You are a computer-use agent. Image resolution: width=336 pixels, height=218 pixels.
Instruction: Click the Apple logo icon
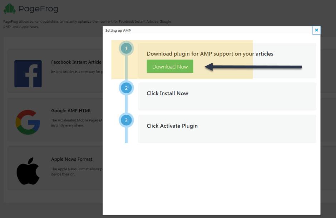(28, 171)
